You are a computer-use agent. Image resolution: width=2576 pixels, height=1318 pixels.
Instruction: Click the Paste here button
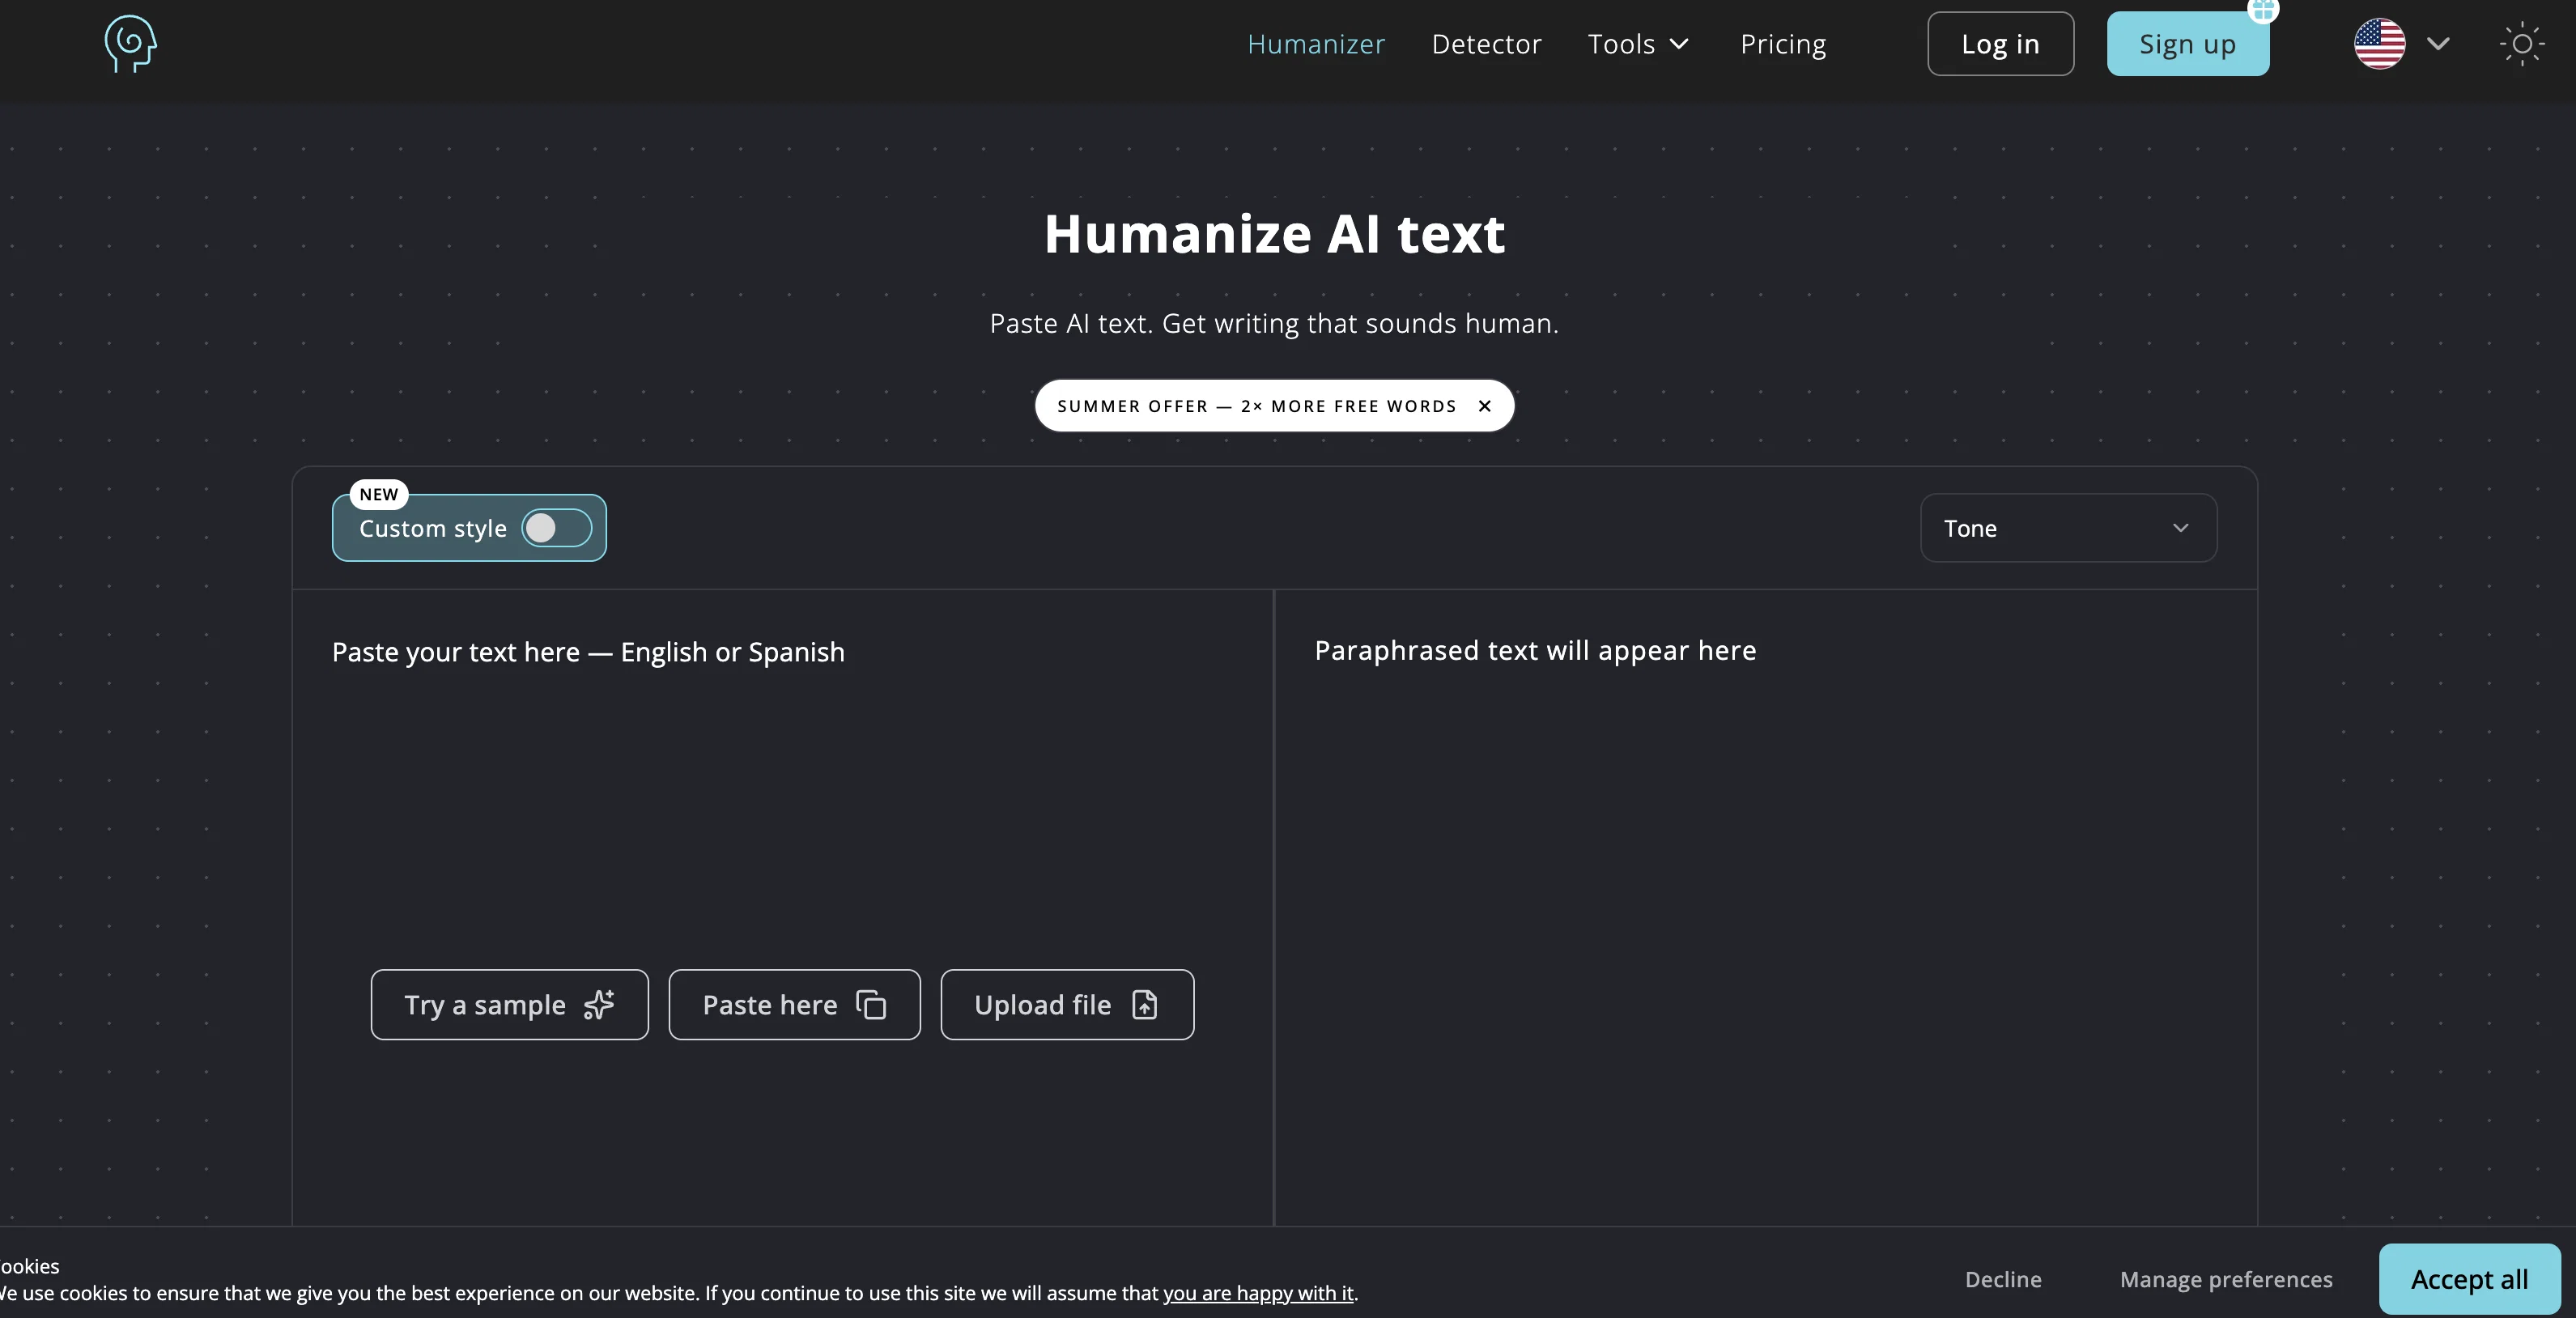click(x=794, y=1004)
